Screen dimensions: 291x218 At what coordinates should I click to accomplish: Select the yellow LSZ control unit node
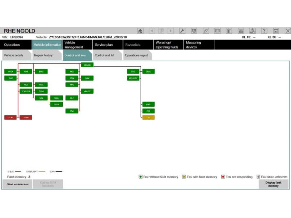coord(148,117)
